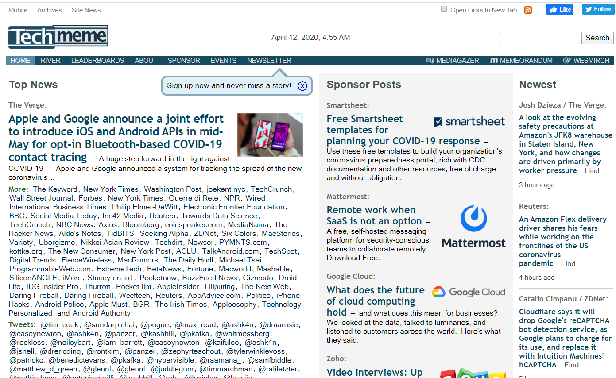The width and height of the screenshot is (616, 378).
Task: Click the Techmeme logo
Action: [58, 37]
